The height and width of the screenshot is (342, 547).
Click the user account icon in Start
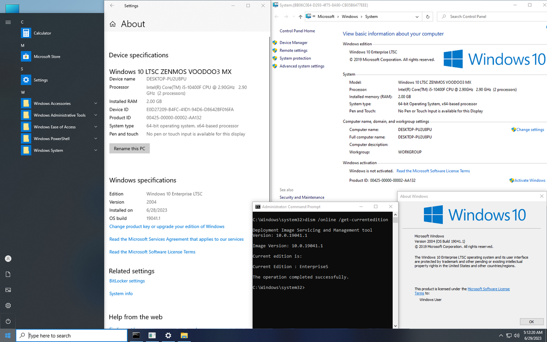pyautogui.click(x=8, y=259)
